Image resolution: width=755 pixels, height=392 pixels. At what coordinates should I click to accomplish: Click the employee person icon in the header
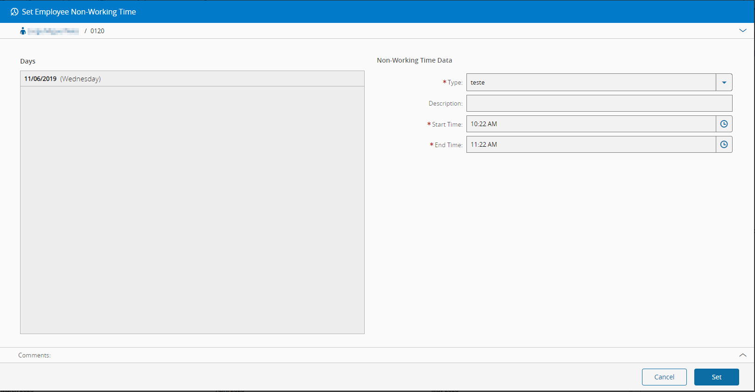click(23, 31)
